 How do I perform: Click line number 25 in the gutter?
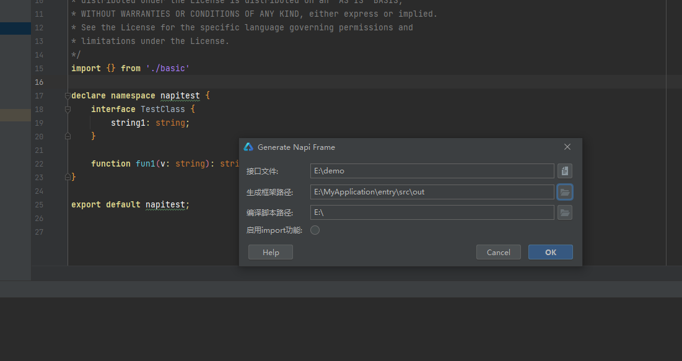(x=39, y=205)
